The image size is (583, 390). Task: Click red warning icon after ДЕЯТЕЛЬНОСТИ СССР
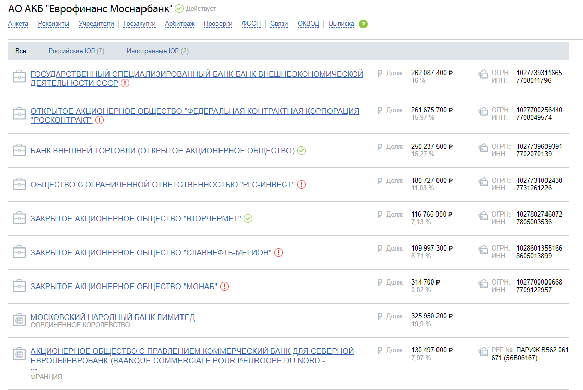pos(125,83)
